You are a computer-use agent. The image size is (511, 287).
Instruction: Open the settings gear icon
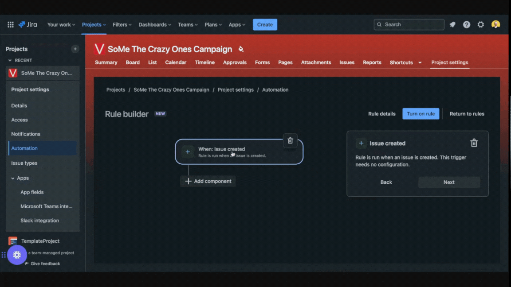click(481, 24)
